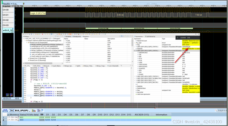Image resolution: width=228 pixels, height=126 pixels.
Task: Select the masterTxISR() stack frame
Action: (45, 52)
